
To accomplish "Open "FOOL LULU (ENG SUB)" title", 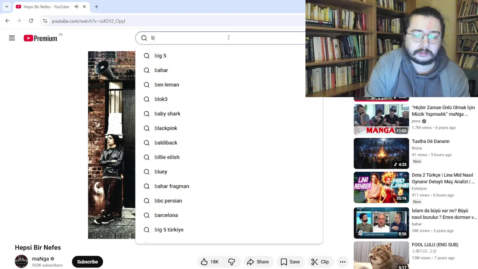I will point(435,245).
